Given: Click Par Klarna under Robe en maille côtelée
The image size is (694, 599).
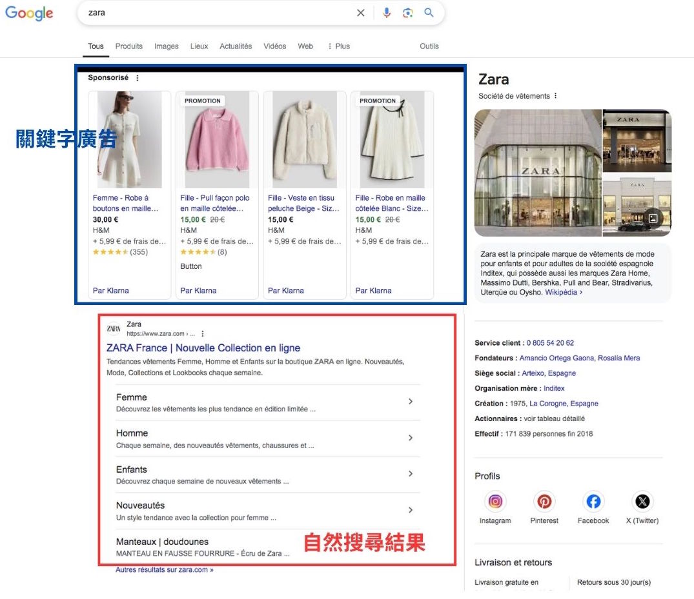Looking at the screenshot, I should coord(374,291).
